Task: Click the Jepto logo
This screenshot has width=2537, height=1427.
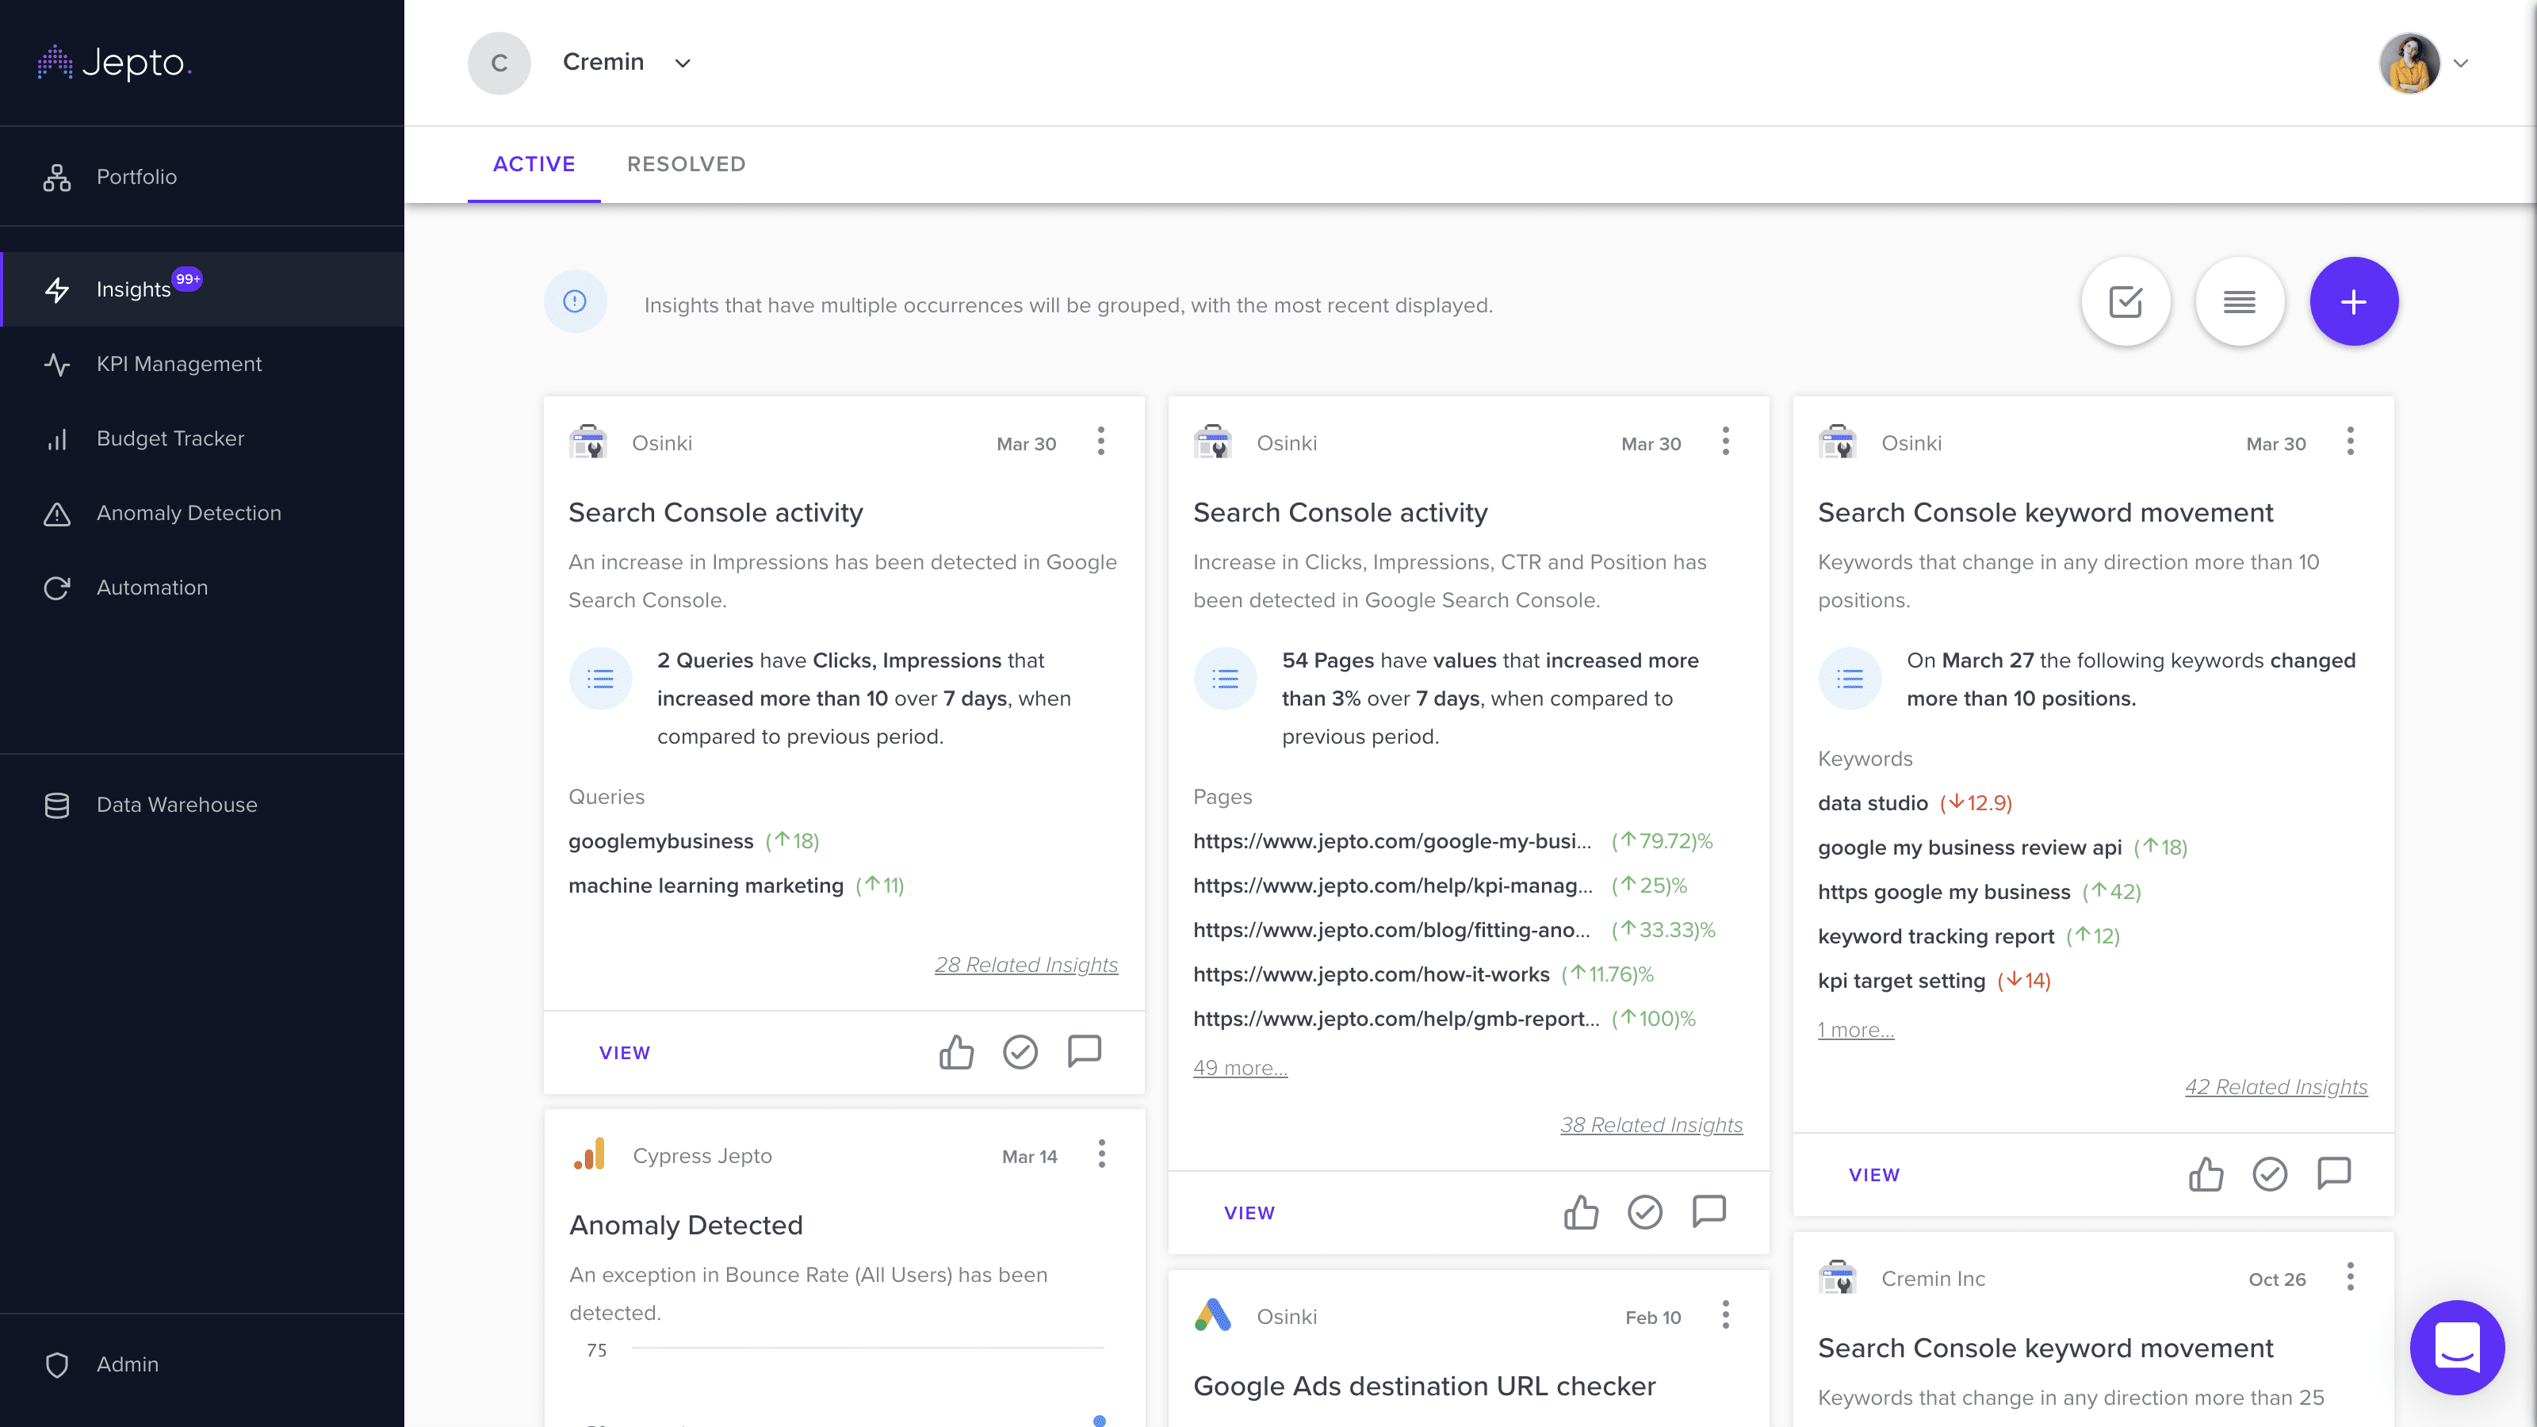Action: [114, 63]
